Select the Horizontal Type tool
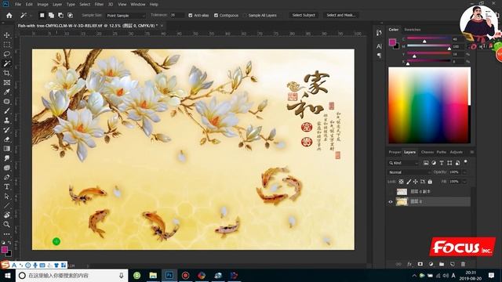Viewport: 502px width, 282px height. (x=7, y=186)
